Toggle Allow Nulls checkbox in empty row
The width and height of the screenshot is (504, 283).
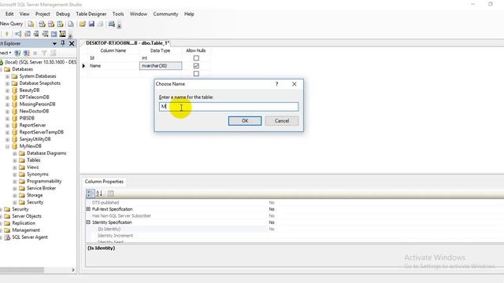(x=196, y=74)
